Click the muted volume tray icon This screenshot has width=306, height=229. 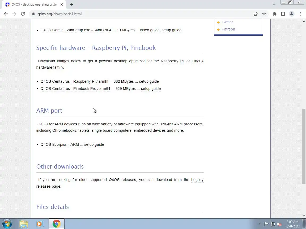(279, 224)
